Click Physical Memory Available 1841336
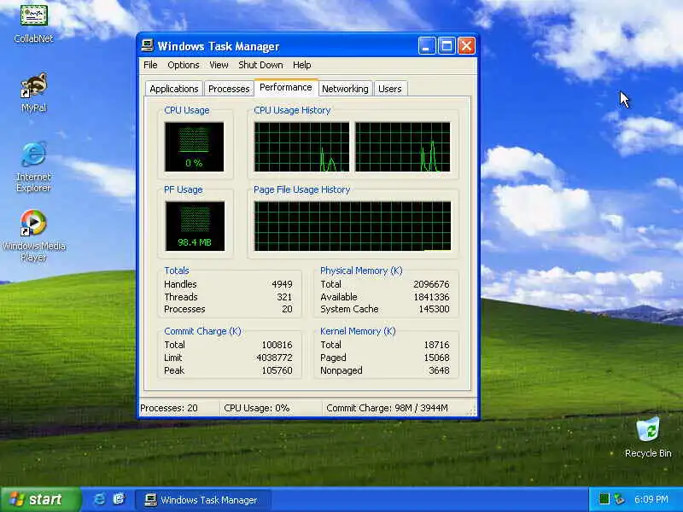 (x=431, y=297)
